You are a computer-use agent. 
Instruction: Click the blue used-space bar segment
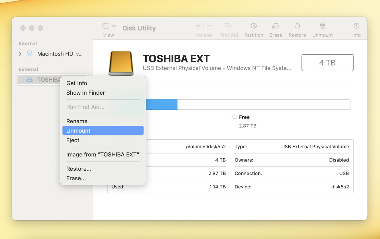click(161, 105)
